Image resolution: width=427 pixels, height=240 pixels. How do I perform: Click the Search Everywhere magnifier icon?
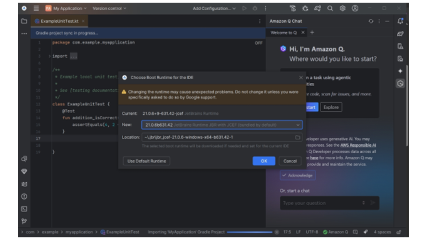tap(330, 8)
